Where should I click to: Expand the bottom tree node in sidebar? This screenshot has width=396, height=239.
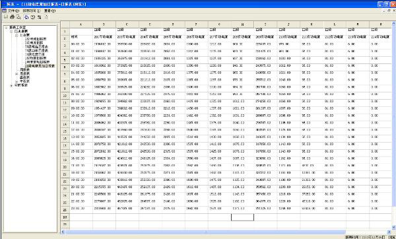[11, 85]
